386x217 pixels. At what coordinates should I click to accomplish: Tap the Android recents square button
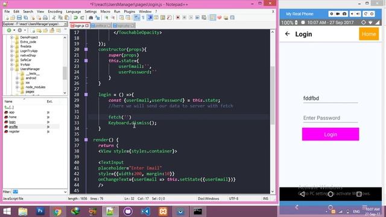tap(359, 194)
